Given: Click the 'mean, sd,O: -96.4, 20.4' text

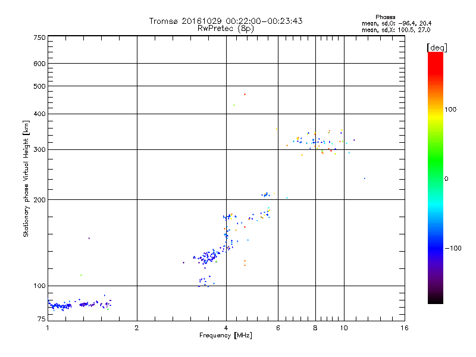Looking at the screenshot, I should [396, 23].
